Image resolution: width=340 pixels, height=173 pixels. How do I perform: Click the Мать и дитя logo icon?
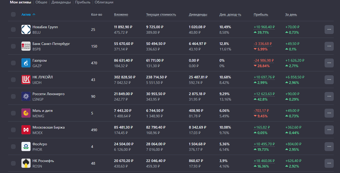(26, 113)
